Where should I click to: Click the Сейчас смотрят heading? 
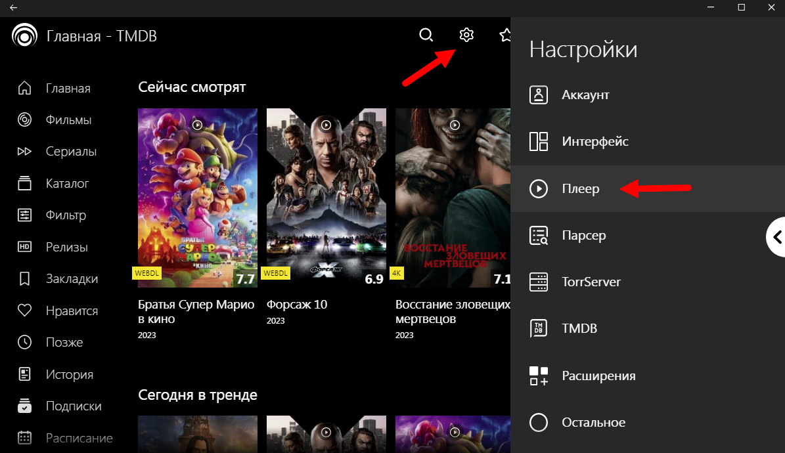point(192,87)
